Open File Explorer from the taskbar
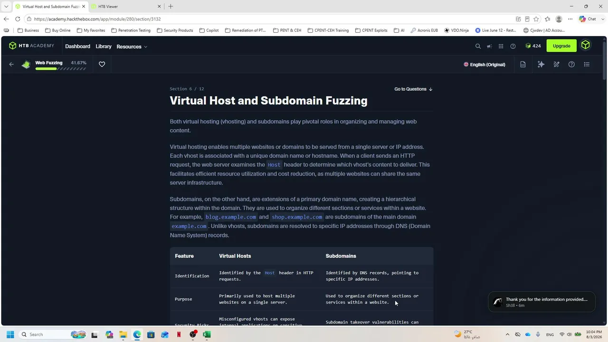 123,334
